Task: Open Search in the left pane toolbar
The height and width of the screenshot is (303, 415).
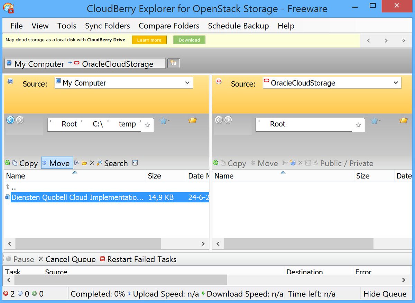Action: pyautogui.click(x=112, y=163)
